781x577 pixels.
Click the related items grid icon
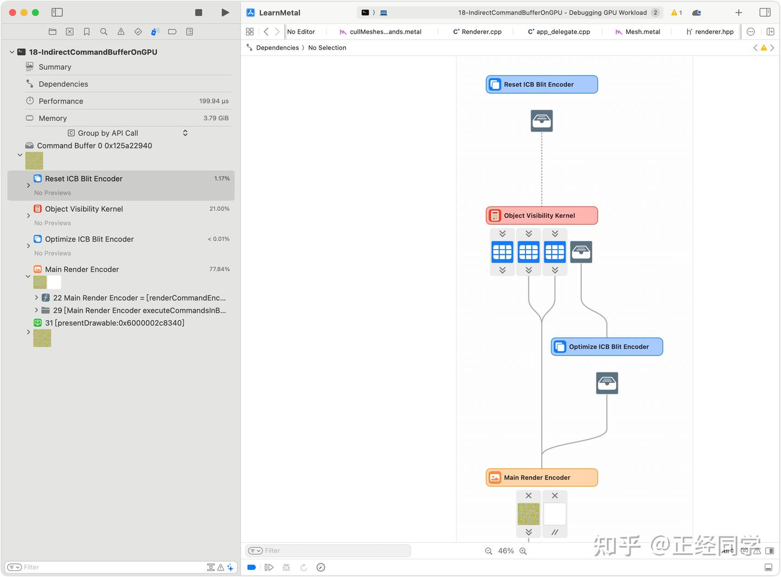click(249, 32)
